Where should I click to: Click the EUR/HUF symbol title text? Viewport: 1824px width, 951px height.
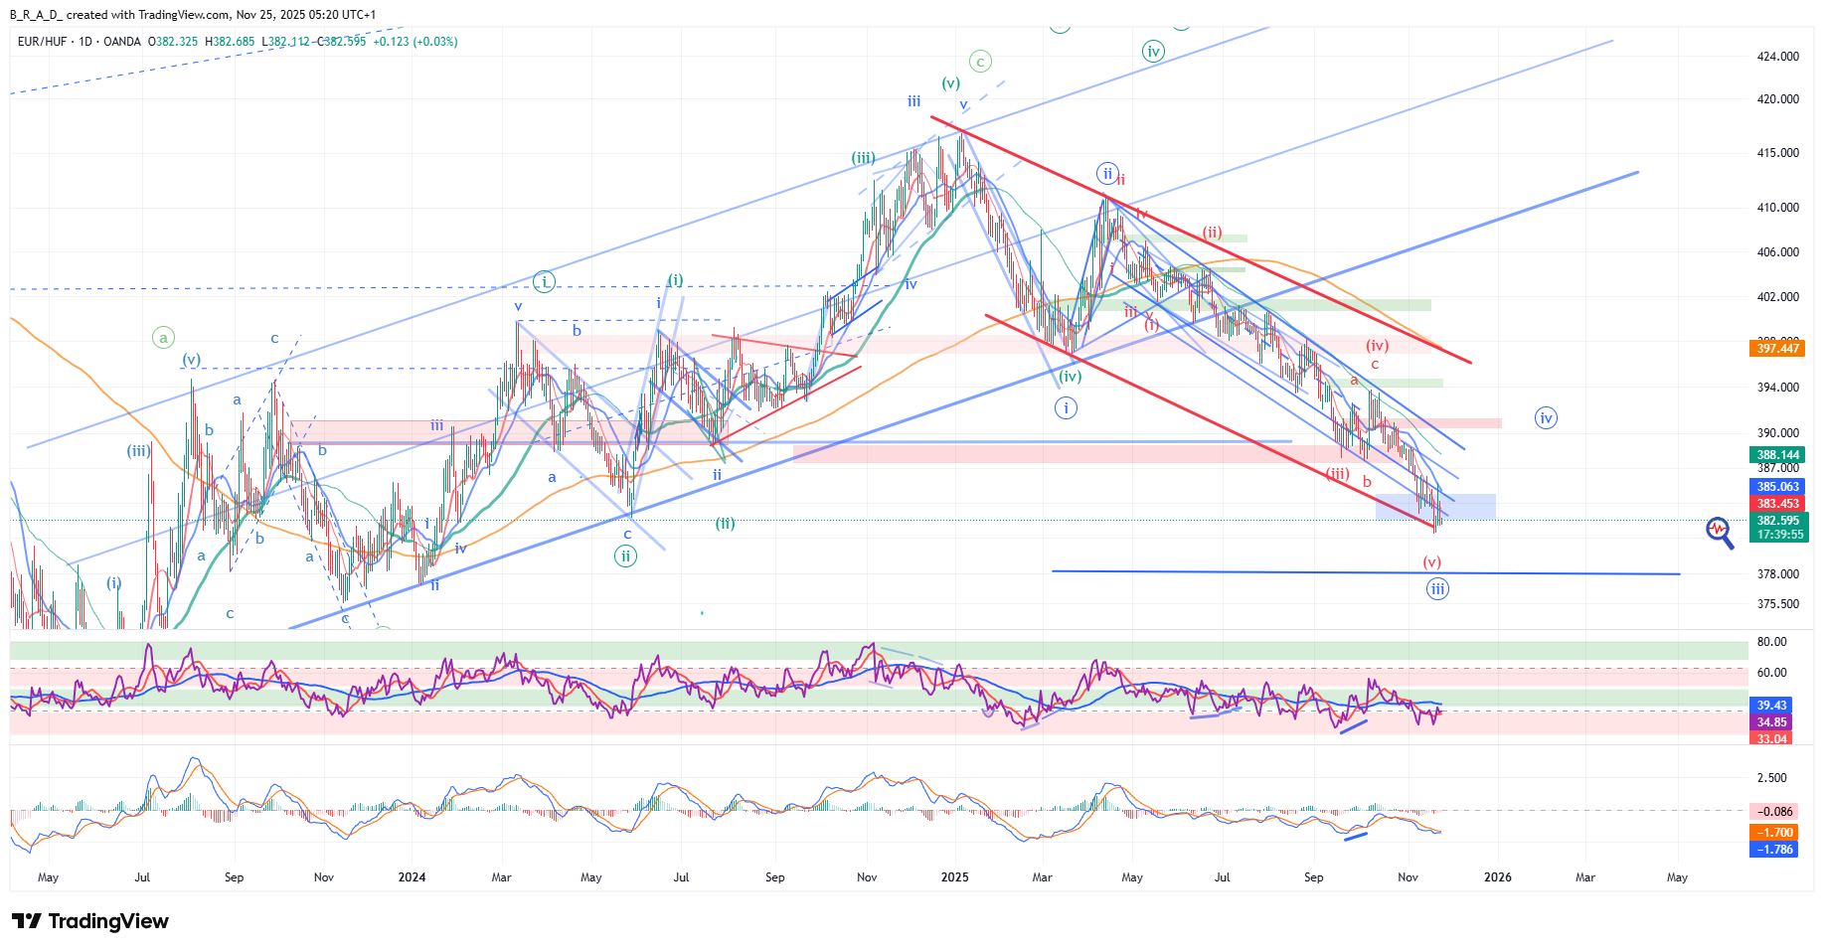42,42
